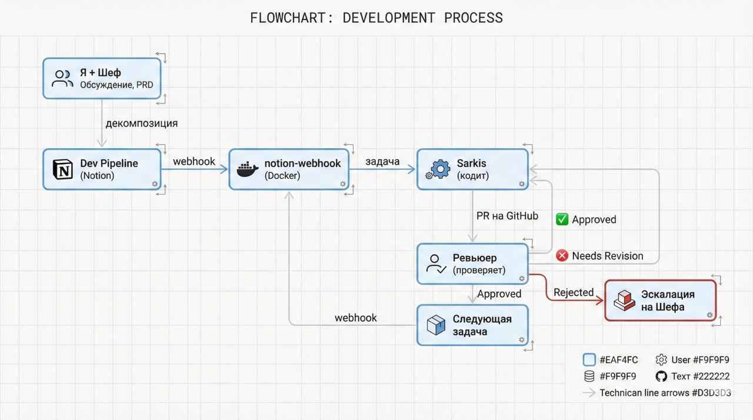Select the database icon in the legend
753x420 pixels.
[x=588, y=376]
